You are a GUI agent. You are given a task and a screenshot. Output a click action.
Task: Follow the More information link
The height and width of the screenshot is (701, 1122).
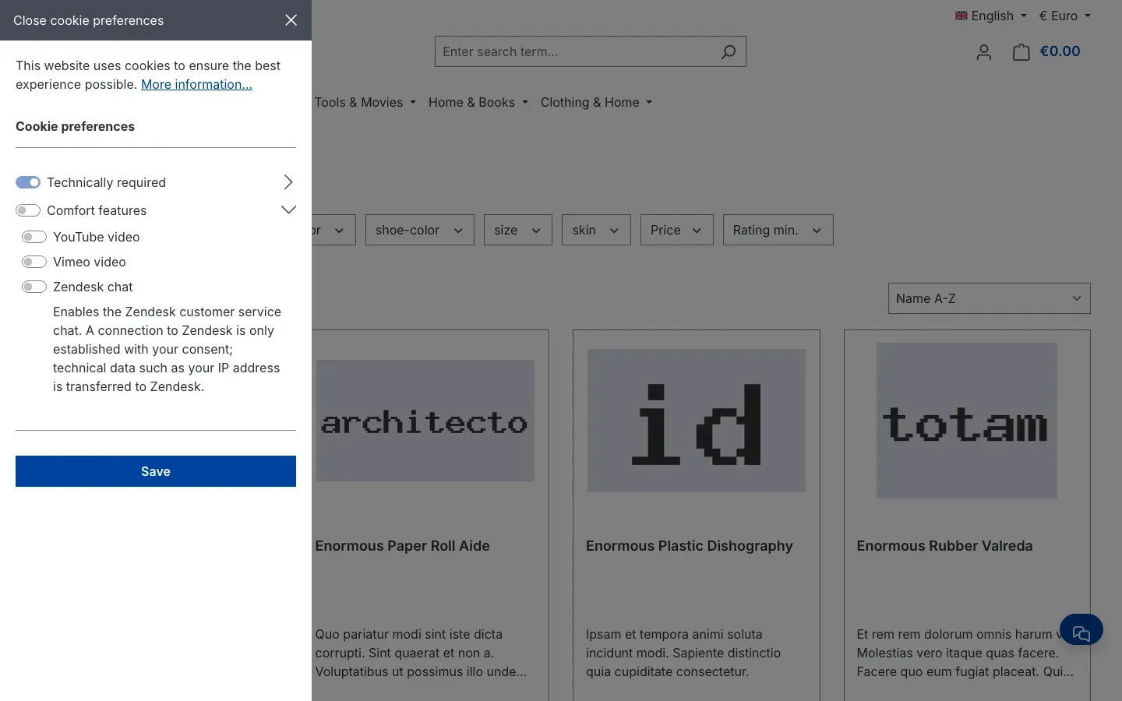click(x=196, y=84)
